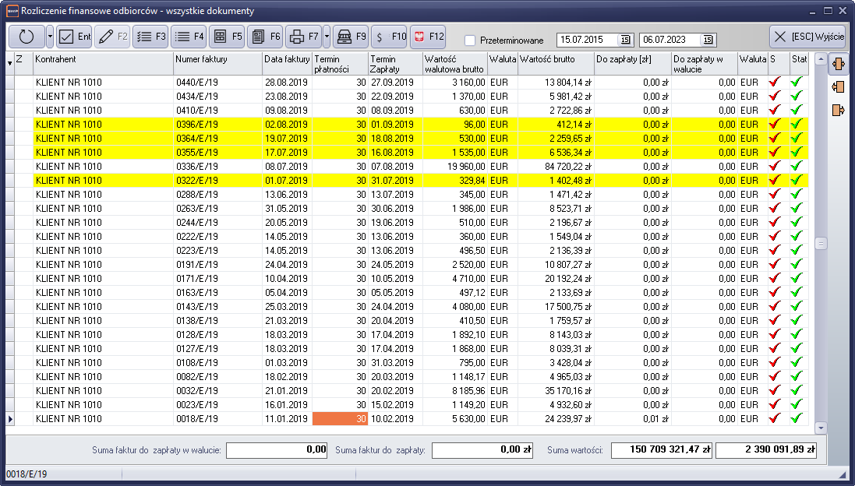Viewport: 855px width, 486px height.
Task: Click the red S checkmark for invoice 0440/E/19
Action: tap(774, 82)
